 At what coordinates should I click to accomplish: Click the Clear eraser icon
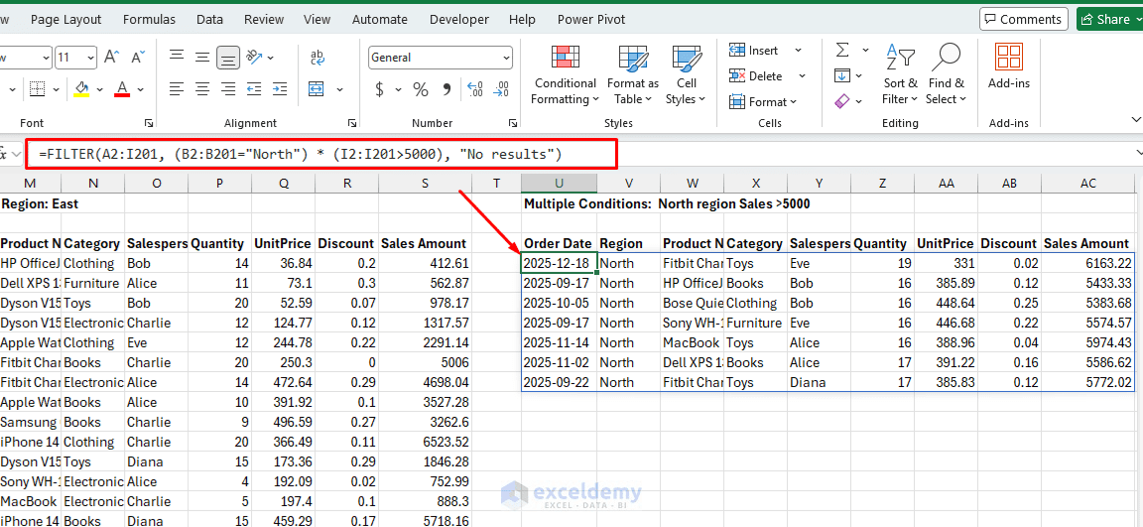pos(842,100)
